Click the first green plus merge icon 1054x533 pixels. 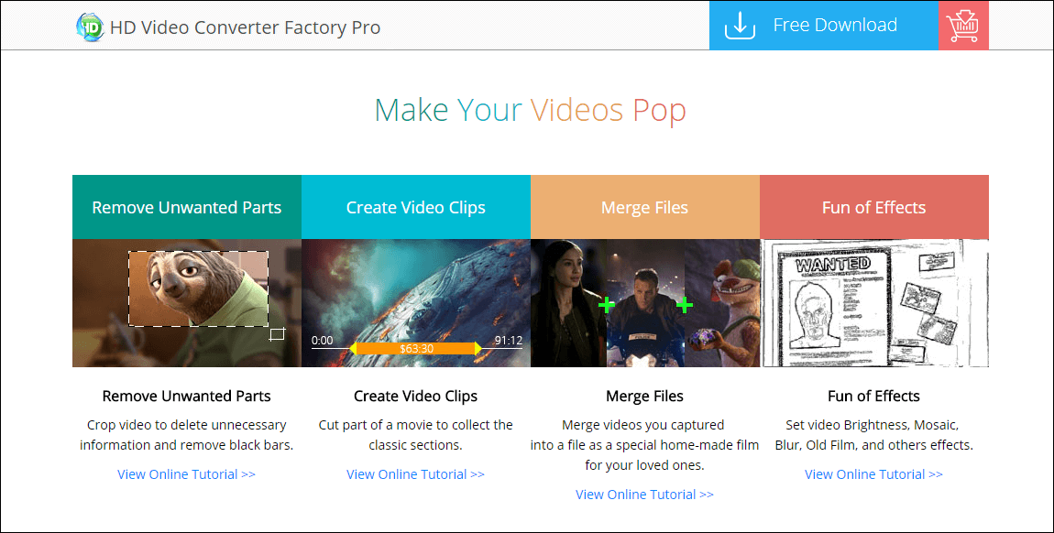(607, 306)
